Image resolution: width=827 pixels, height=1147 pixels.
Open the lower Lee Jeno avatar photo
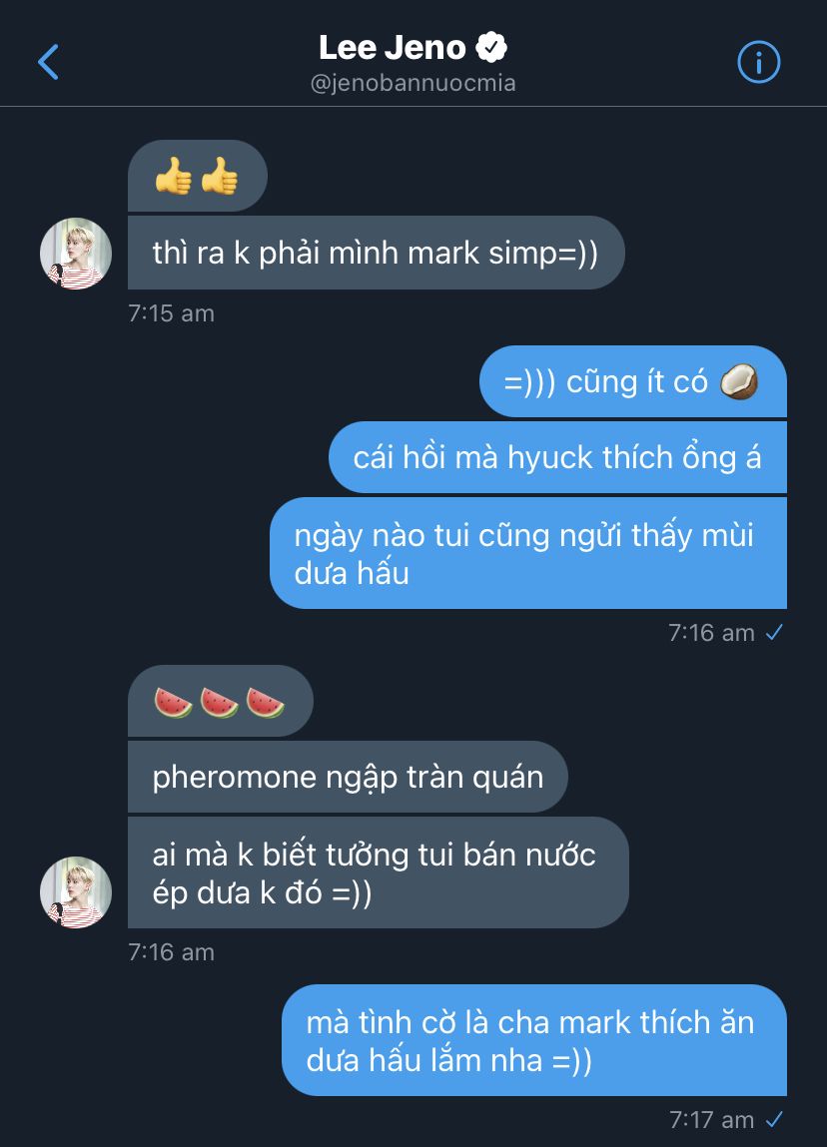tap(75, 892)
